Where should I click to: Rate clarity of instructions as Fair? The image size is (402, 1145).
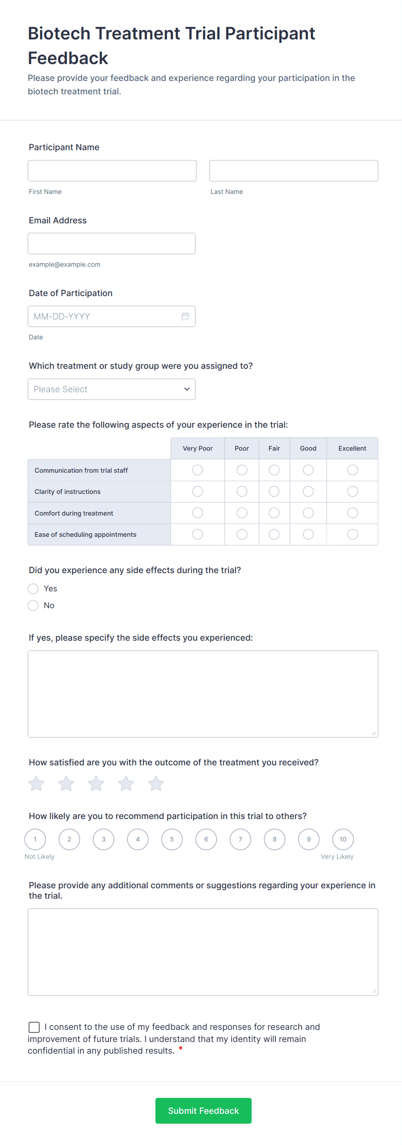[x=274, y=491]
